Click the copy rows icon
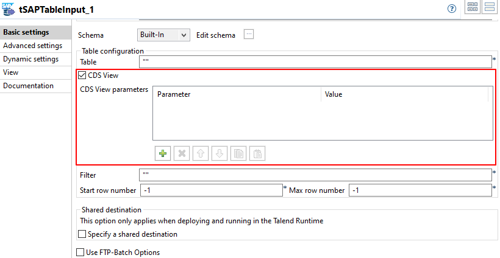Screen dimensions: 500x258 point(238,154)
